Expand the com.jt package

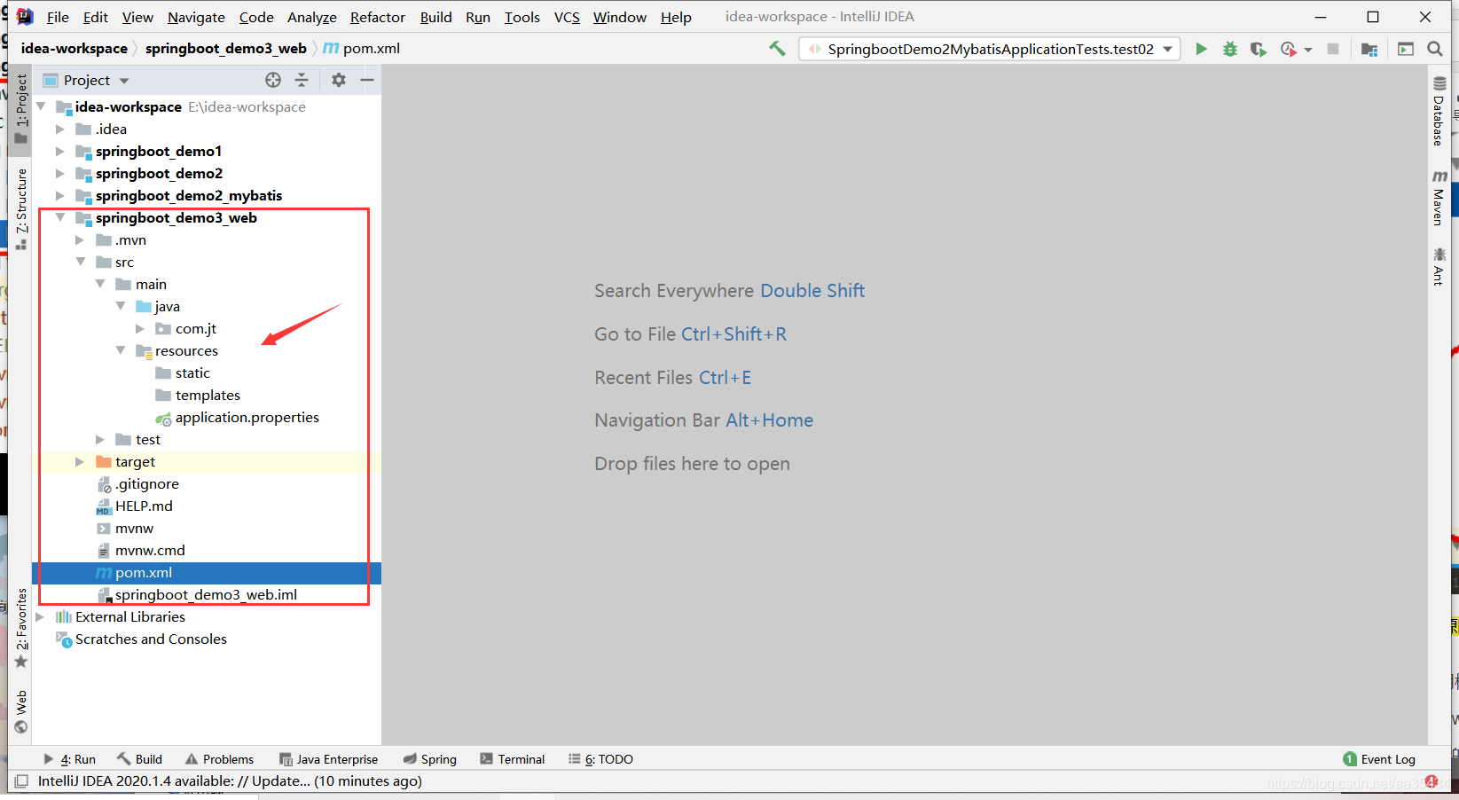139,328
